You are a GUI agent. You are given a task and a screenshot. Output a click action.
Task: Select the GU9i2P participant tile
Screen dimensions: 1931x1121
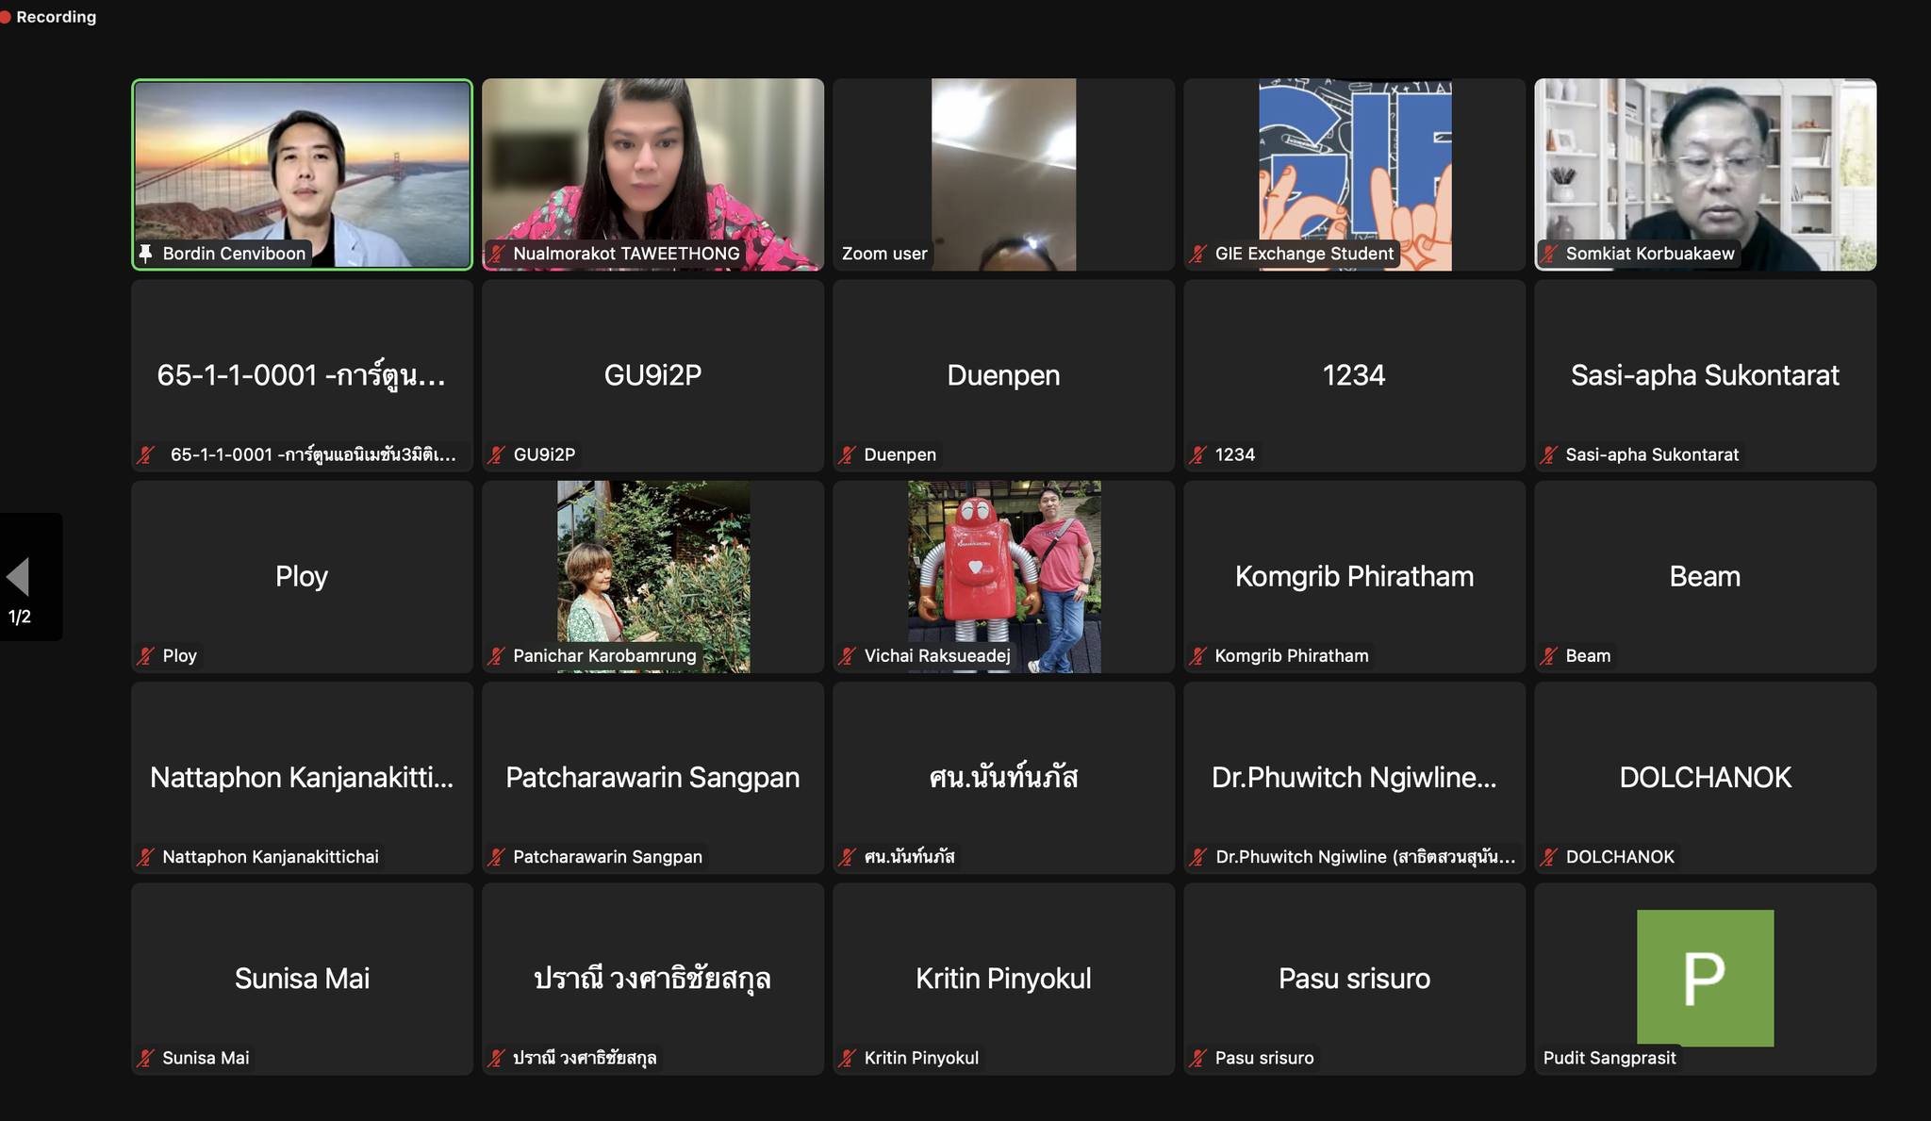point(652,375)
